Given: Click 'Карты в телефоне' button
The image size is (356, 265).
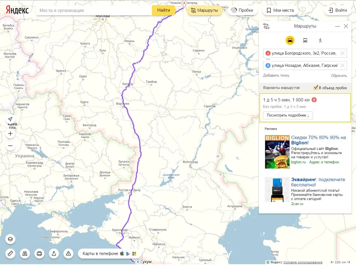Looking at the screenshot, I should point(109,254).
